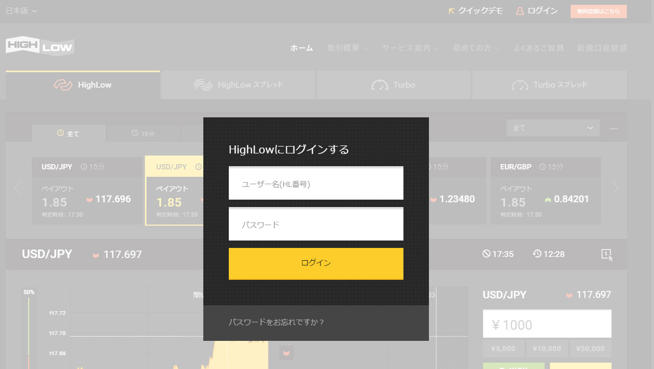The image size is (654, 369).
Task: Click the 17:35 expiry time icon
Action: pos(486,254)
